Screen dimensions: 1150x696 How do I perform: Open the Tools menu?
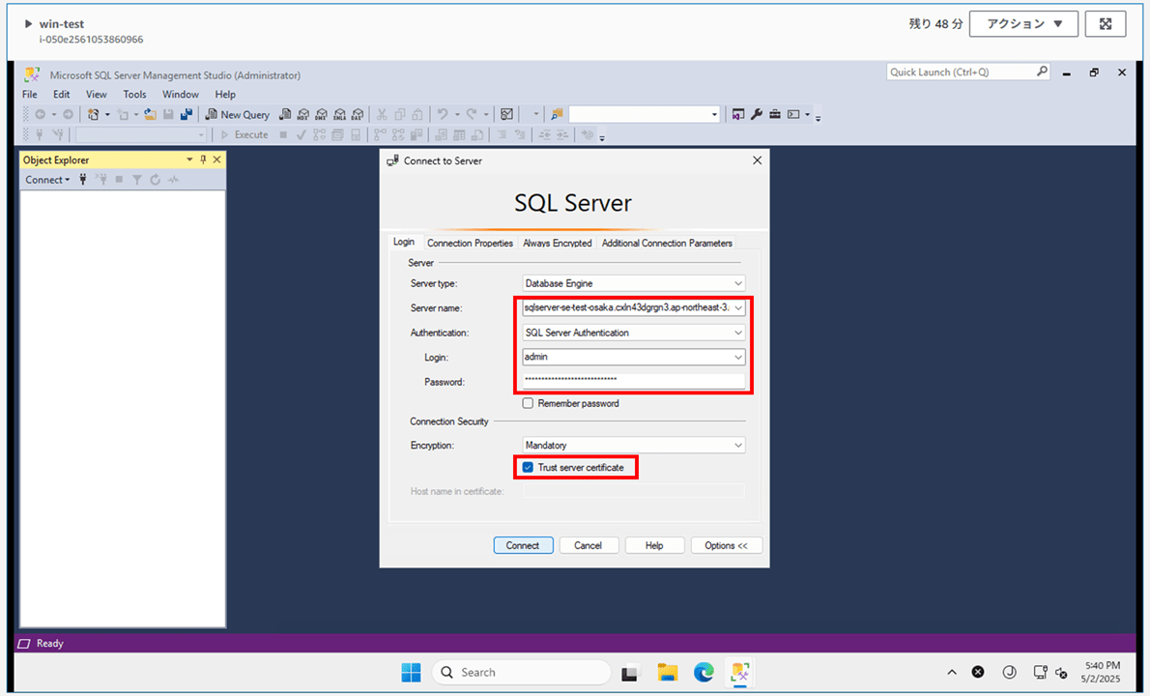pos(134,95)
